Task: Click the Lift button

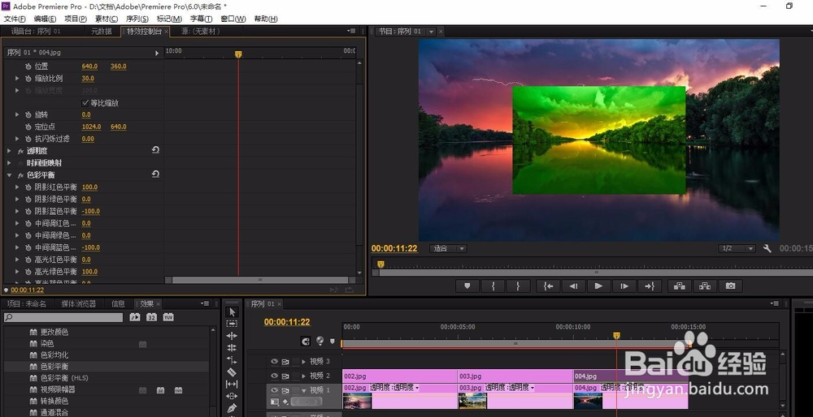Action: pos(680,286)
